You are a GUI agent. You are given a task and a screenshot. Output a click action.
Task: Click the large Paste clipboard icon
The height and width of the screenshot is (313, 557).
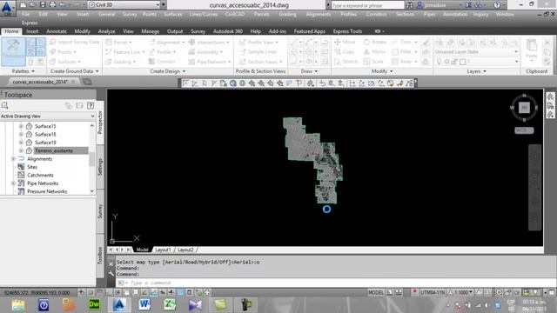532,46
